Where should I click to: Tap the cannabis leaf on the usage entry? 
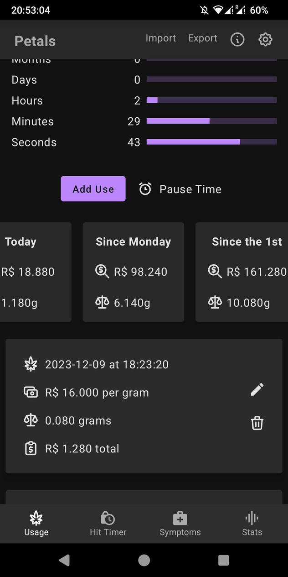pos(31,364)
